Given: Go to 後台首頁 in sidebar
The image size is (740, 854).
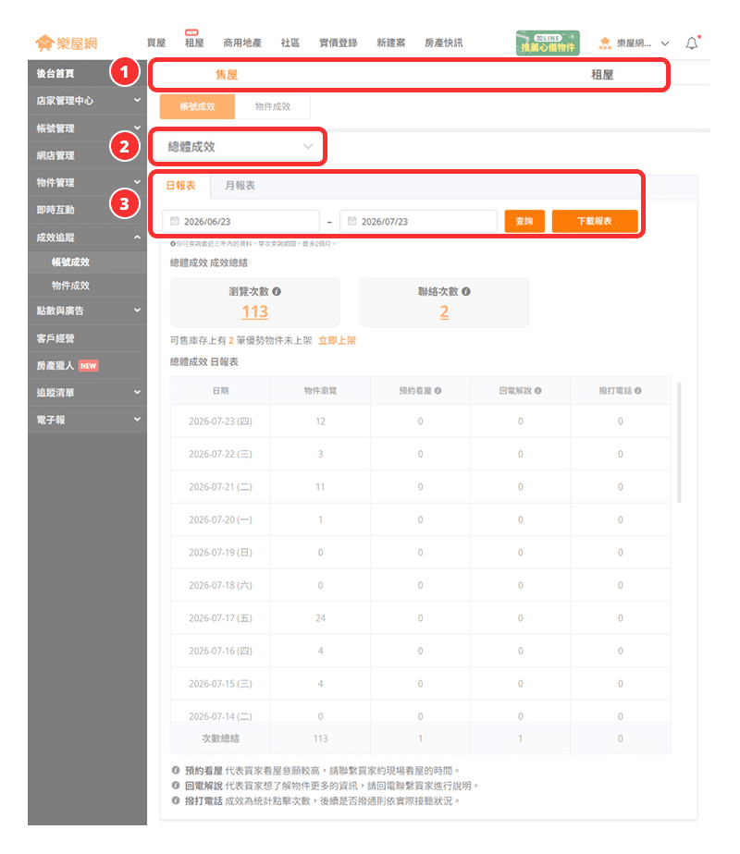Looking at the screenshot, I should click(x=87, y=74).
